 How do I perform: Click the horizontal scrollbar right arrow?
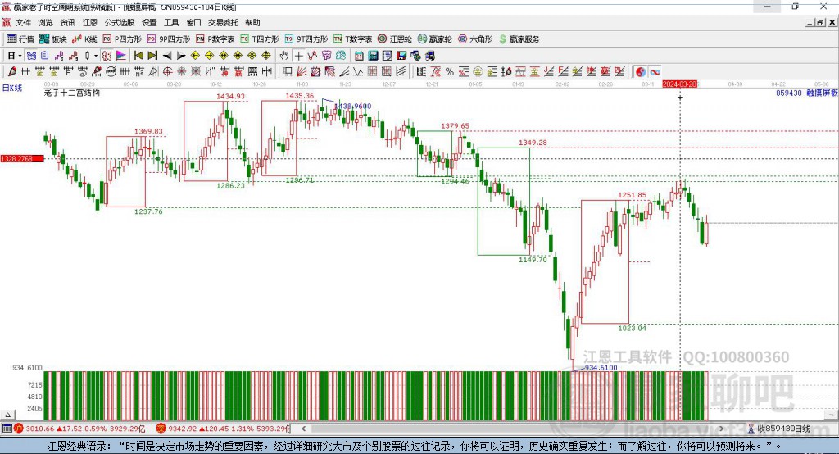pos(721,429)
